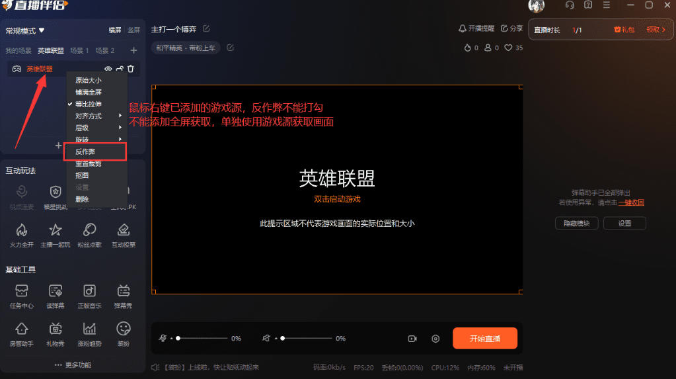The height and width of the screenshot is (379, 676).
Task: Toggle the muted microphone icon
Action: pos(163,338)
